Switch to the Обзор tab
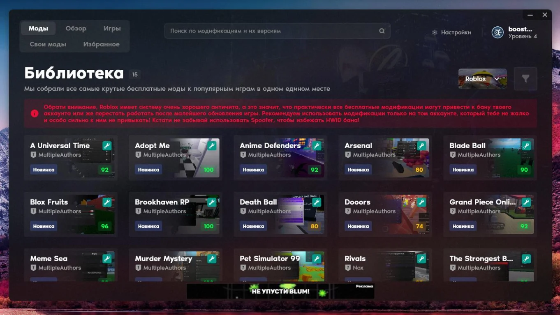 pyautogui.click(x=76, y=28)
